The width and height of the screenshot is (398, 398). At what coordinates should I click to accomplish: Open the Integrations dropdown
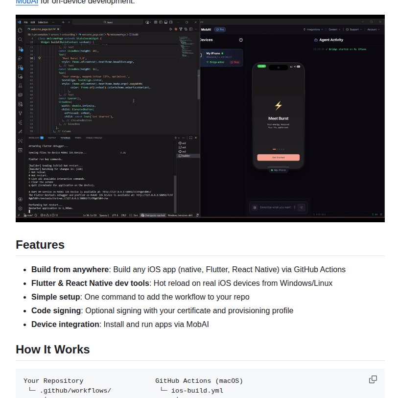point(314,29)
